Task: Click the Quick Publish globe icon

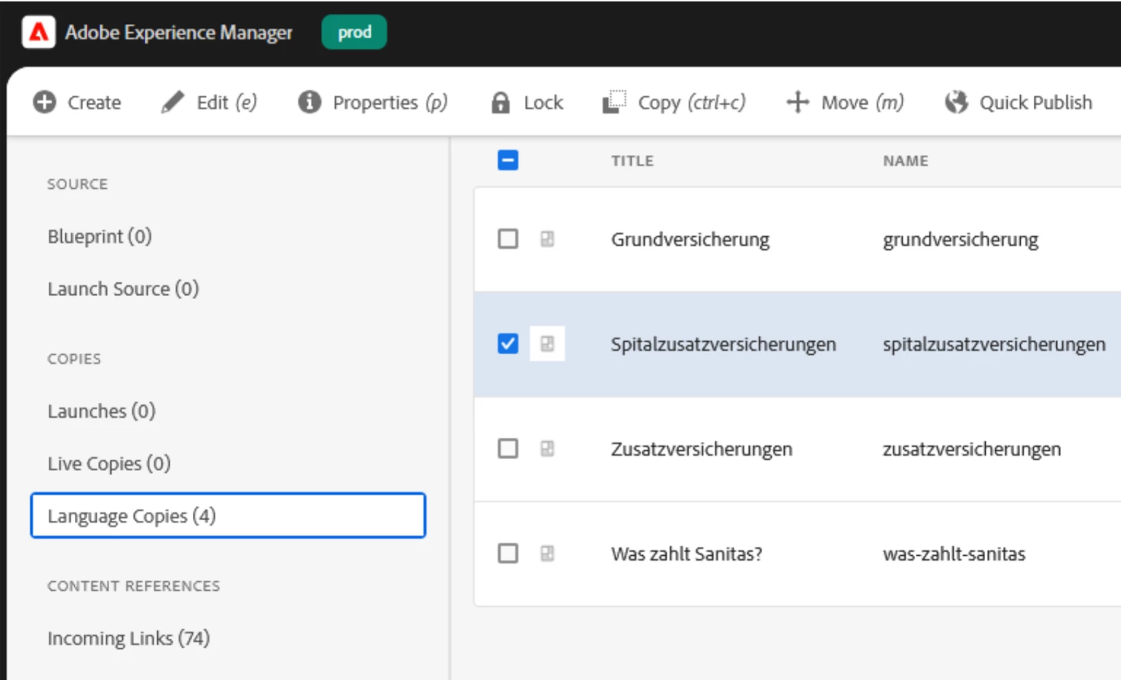Action: pos(956,102)
